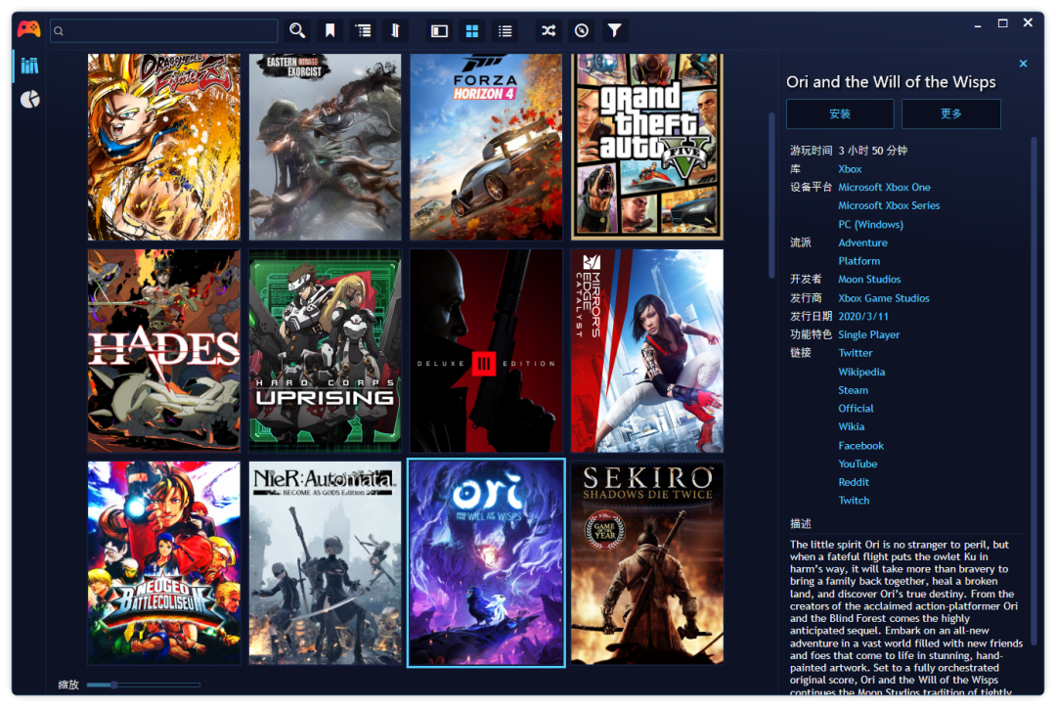Switch to grid view layout

click(472, 30)
